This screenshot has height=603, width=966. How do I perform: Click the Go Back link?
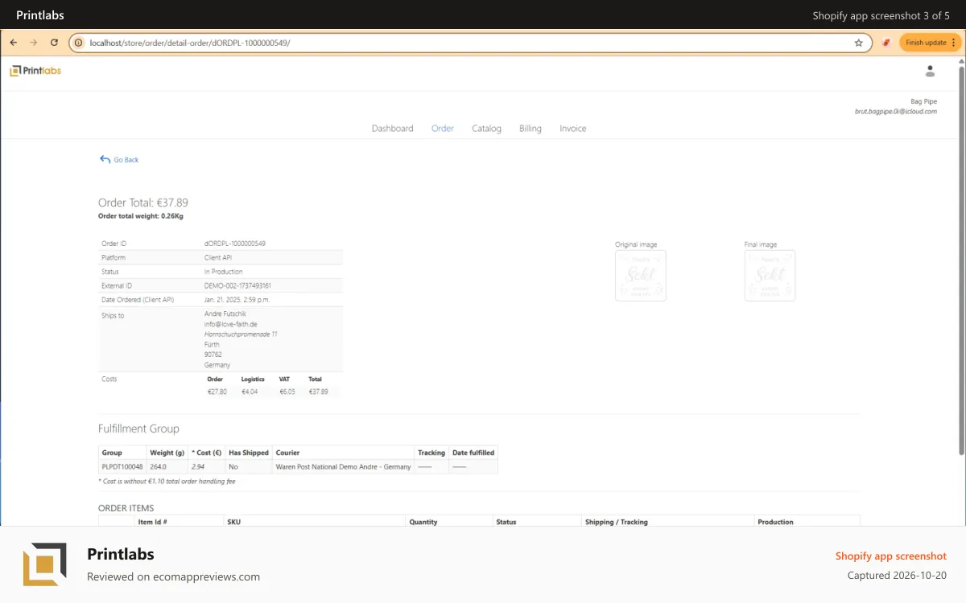click(x=119, y=160)
